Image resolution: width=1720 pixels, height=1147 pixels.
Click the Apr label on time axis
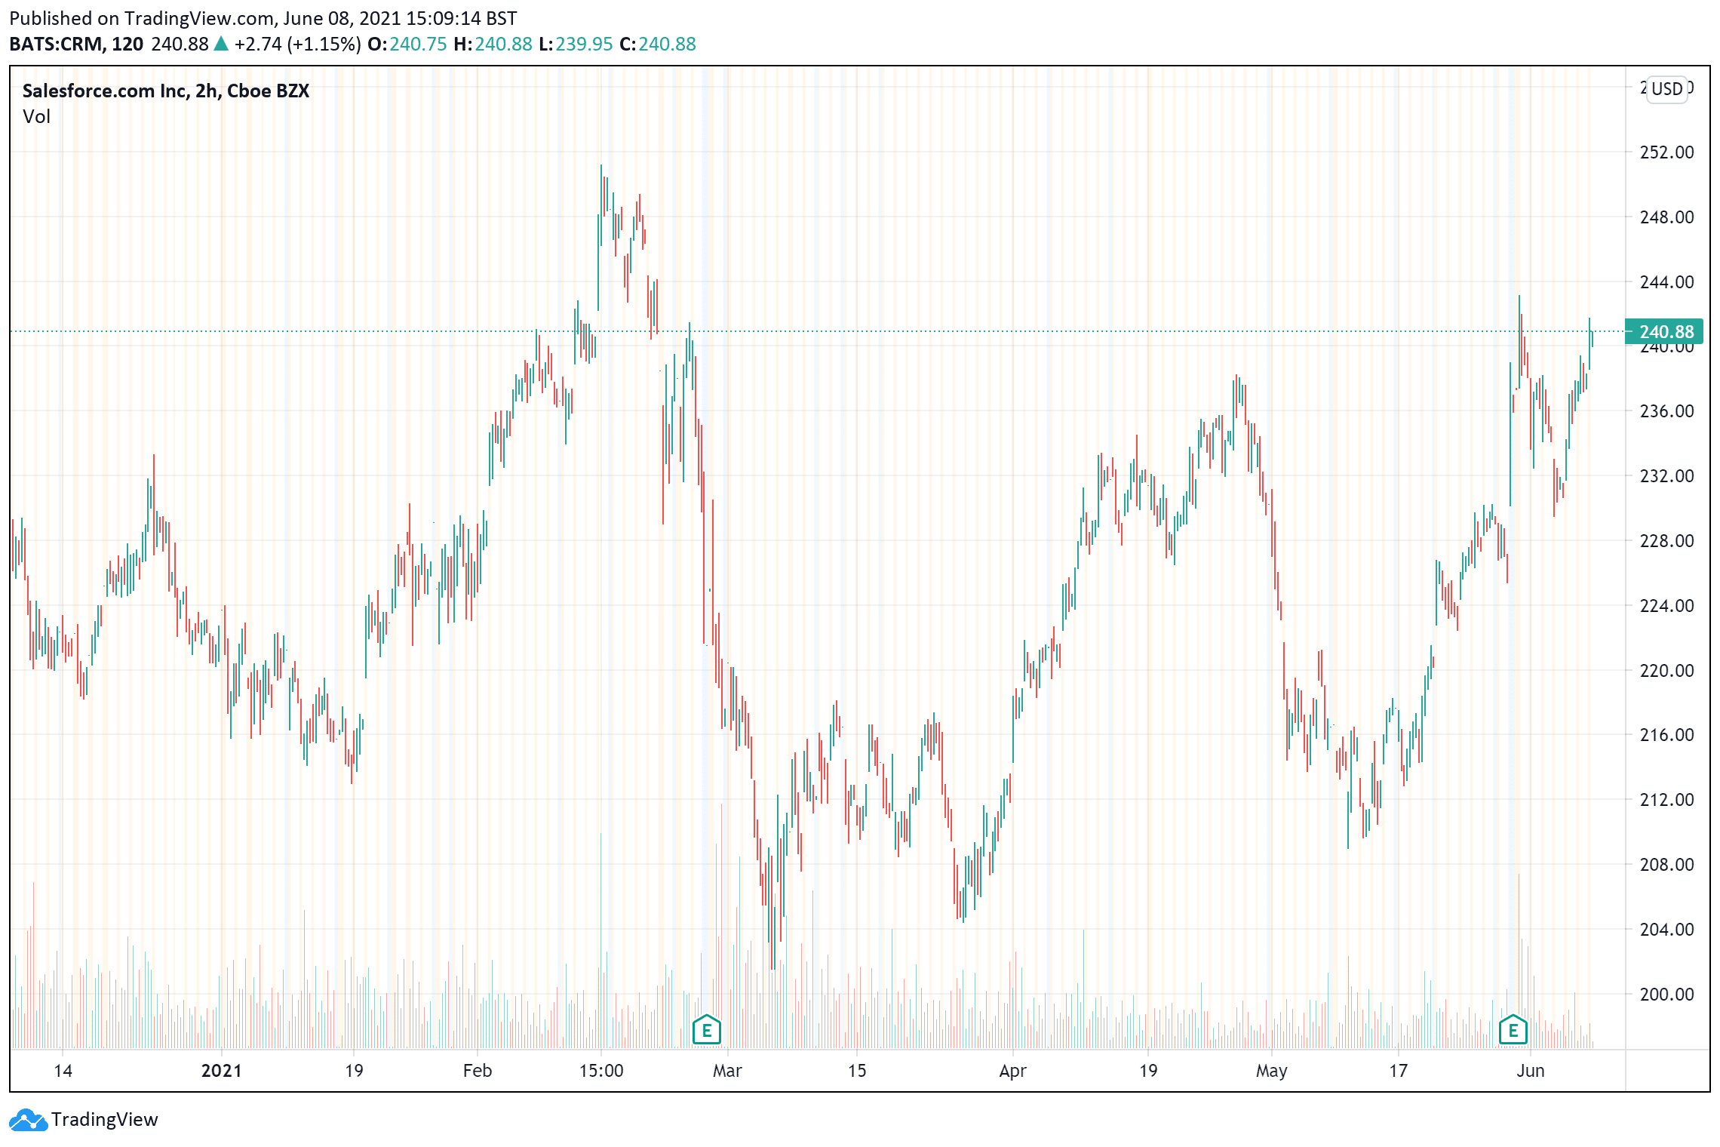[x=1012, y=1071]
